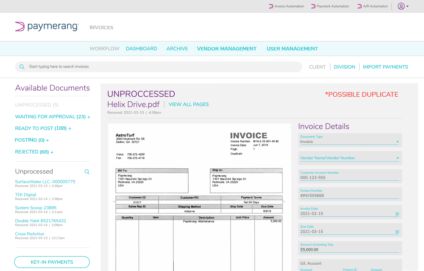Go to the Vendor Management tab

[x=226, y=49]
